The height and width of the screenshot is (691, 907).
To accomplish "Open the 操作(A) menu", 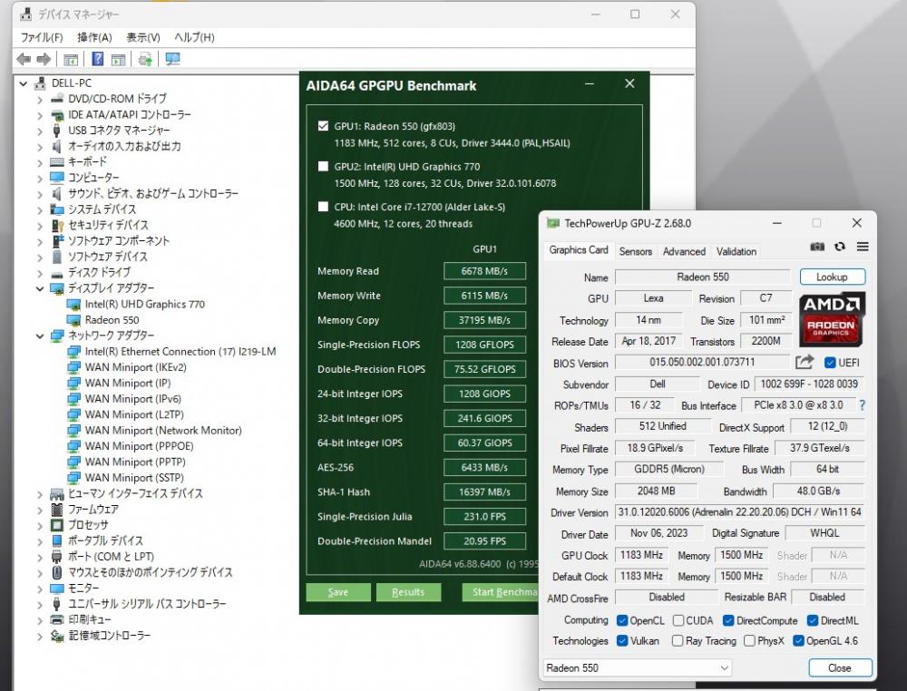I will click(x=94, y=37).
